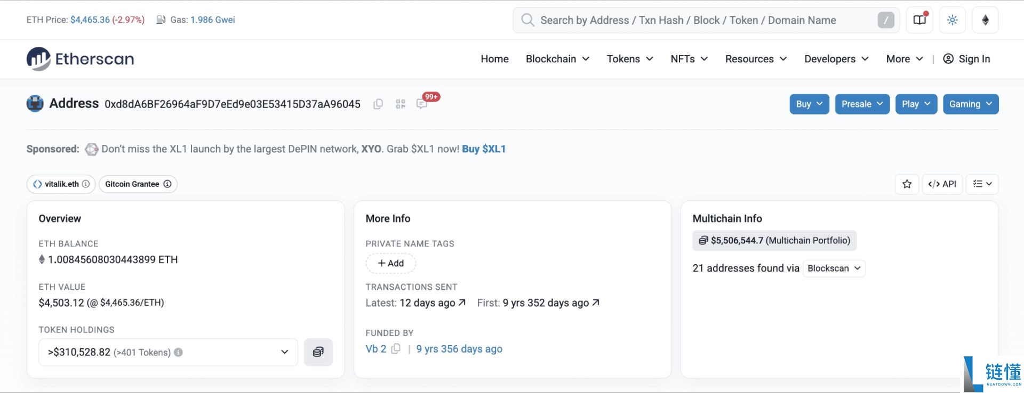Click the search magnifier icon

[527, 20]
